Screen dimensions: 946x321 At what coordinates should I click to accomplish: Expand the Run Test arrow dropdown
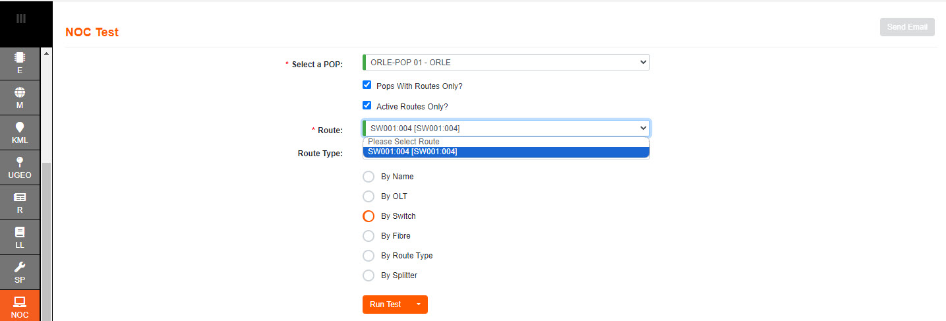pos(418,305)
